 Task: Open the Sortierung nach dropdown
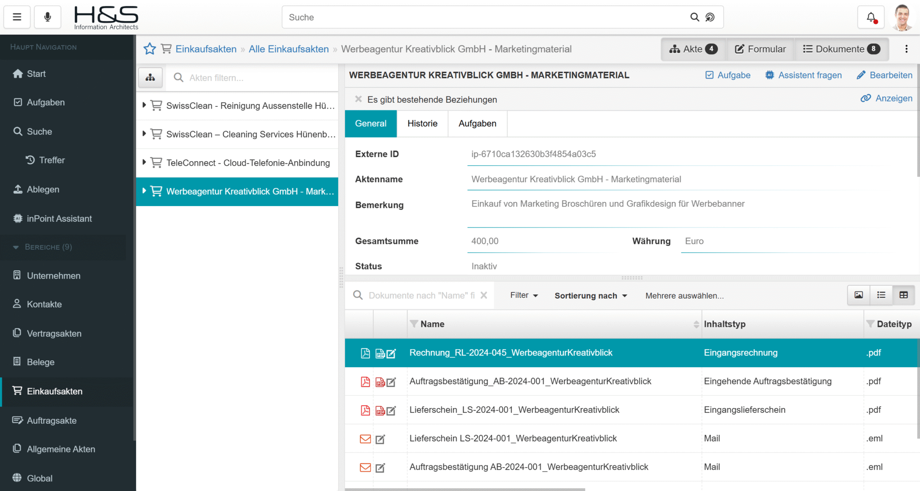click(x=591, y=296)
